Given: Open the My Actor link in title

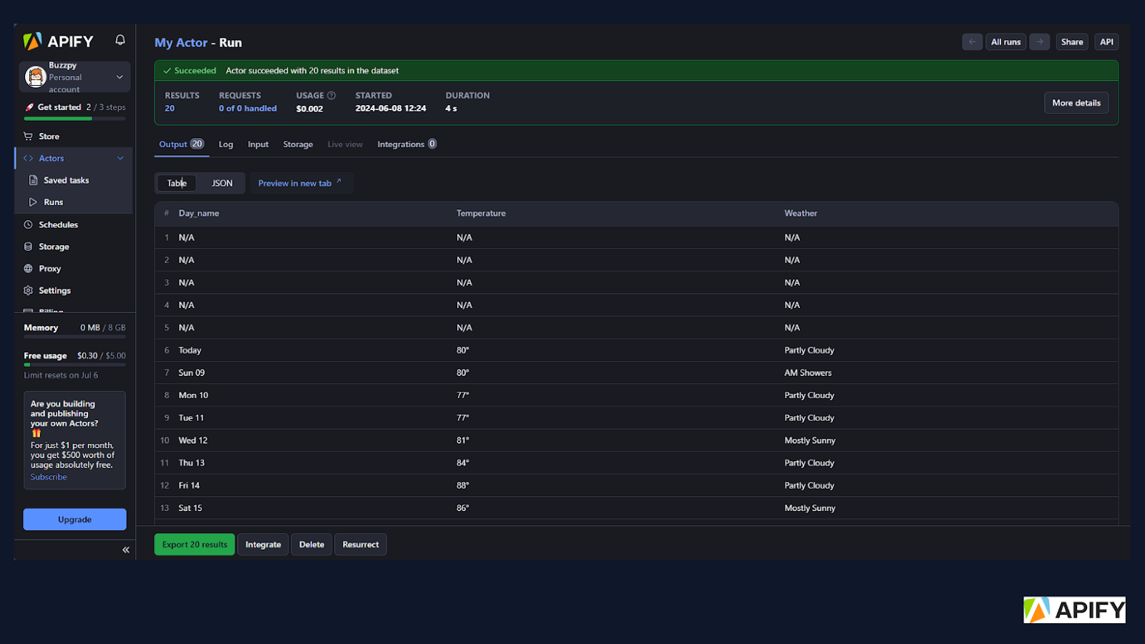Looking at the screenshot, I should coord(181,42).
